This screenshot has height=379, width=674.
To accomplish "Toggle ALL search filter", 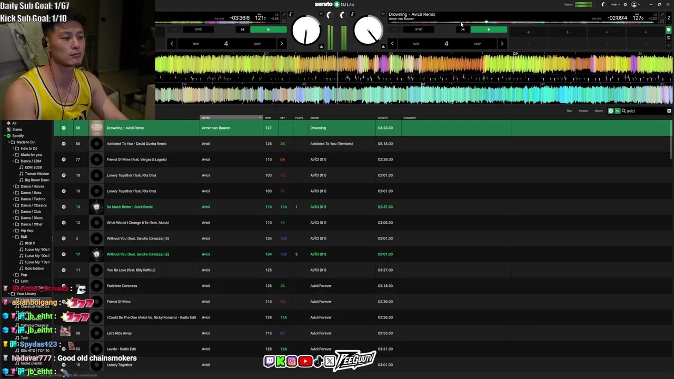I will click(x=617, y=111).
